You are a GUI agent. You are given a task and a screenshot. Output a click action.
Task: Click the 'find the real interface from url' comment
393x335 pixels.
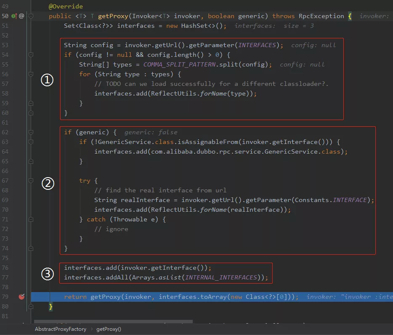coord(160,190)
